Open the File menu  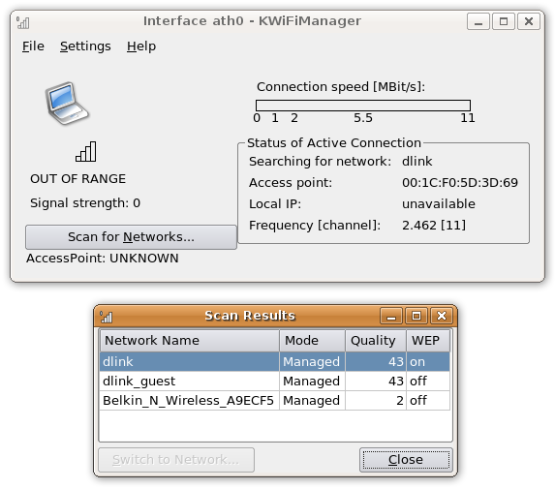[33, 46]
